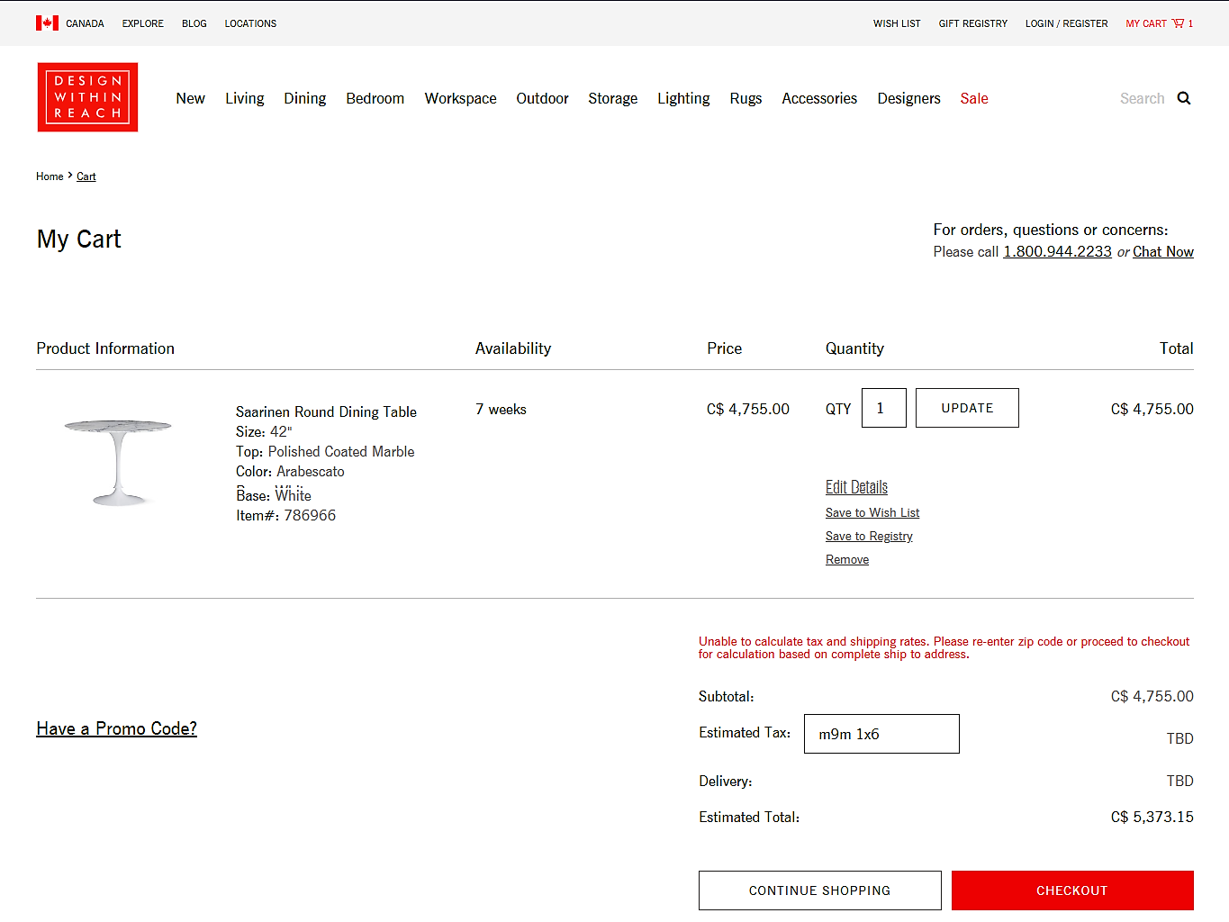Open the Gift Registry link
The height and width of the screenshot is (922, 1229).
972,23
